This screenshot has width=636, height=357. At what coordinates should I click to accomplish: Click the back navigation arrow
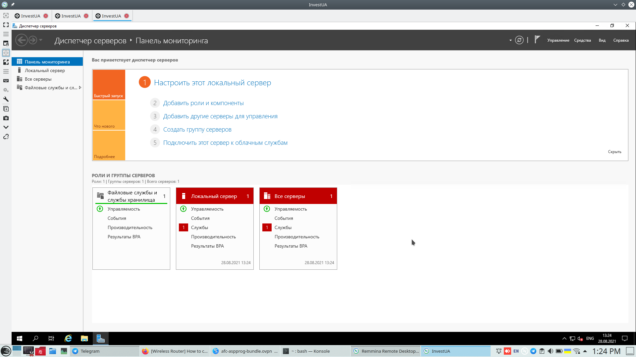(x=22, y=40)
